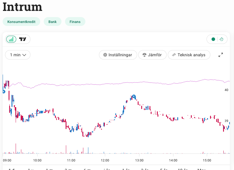Viewport: 234px width, 170px height.
Task: Click the 13:00 time axis label
Action: coord(139,160)
